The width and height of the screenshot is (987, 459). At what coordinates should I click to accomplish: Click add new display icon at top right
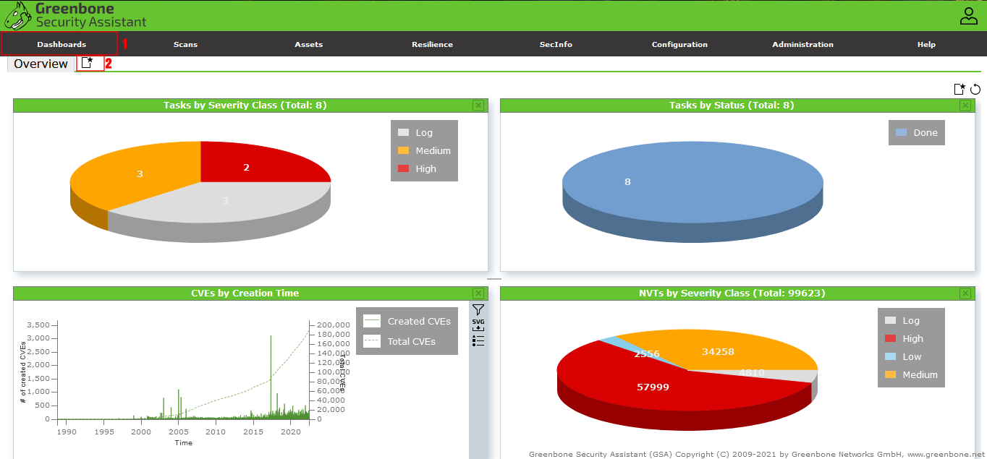click(x=960, y=89)
